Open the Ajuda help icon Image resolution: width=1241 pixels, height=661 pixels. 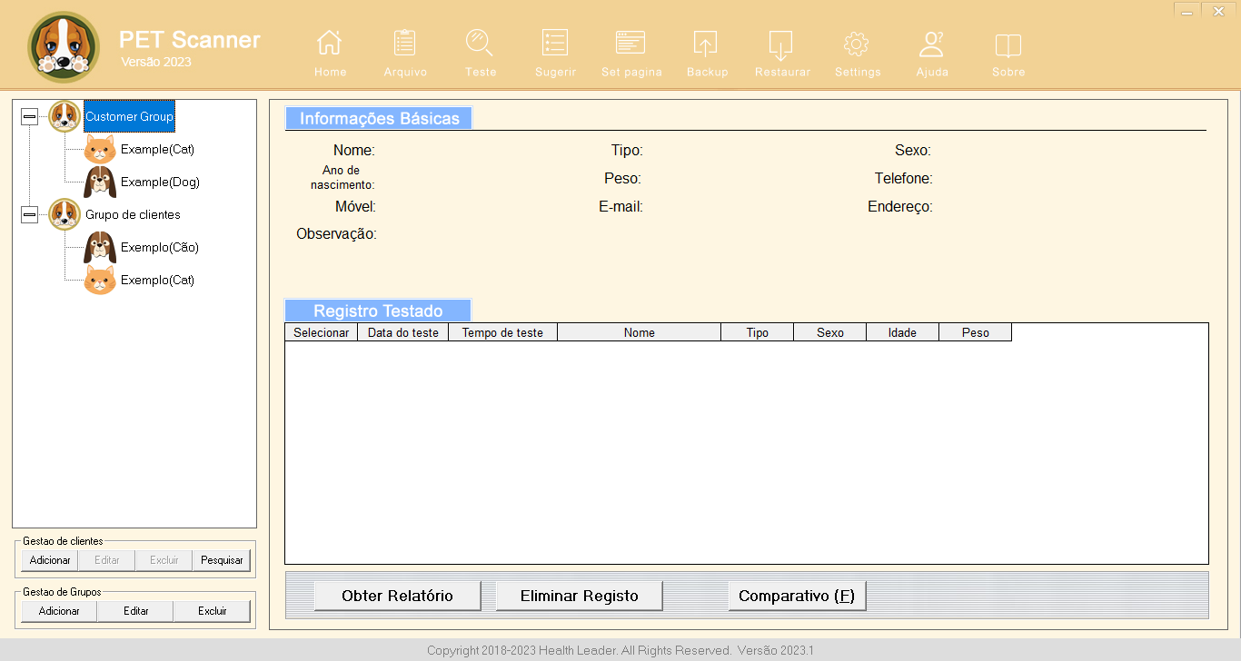[x=932, y=43]
